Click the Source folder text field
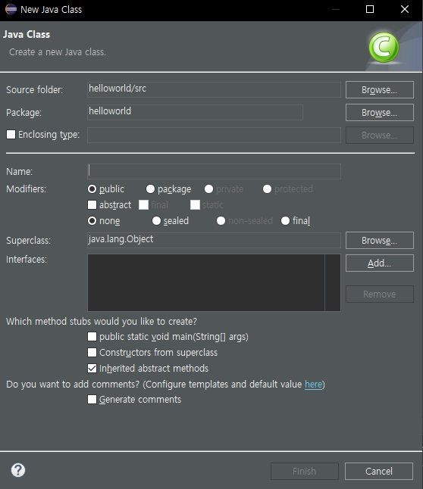Viewport: 423px width, 489px height. [214, 89]
